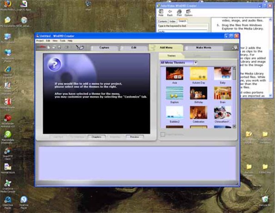
Task: Click the scissors and disc wizard icon
Action: point(80,47)
